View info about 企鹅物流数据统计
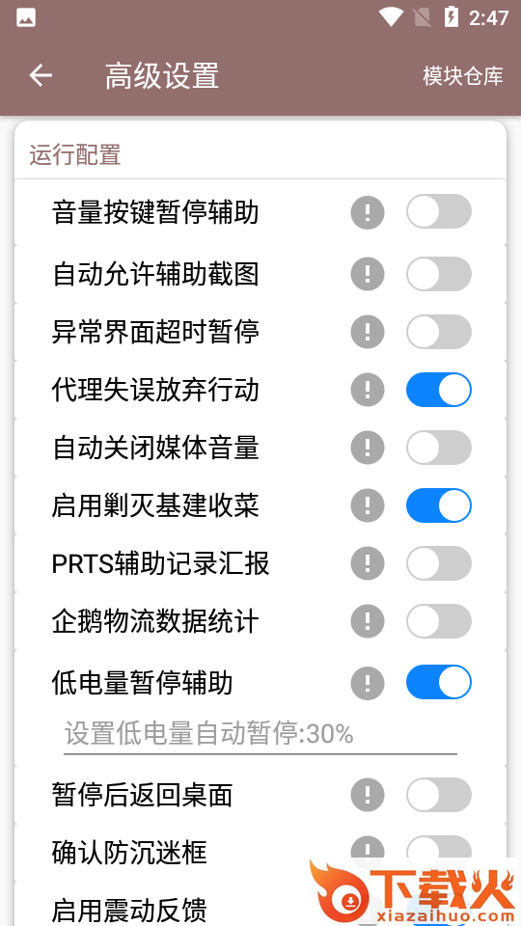The image size is (521, 926). click(x=368, y=621)
